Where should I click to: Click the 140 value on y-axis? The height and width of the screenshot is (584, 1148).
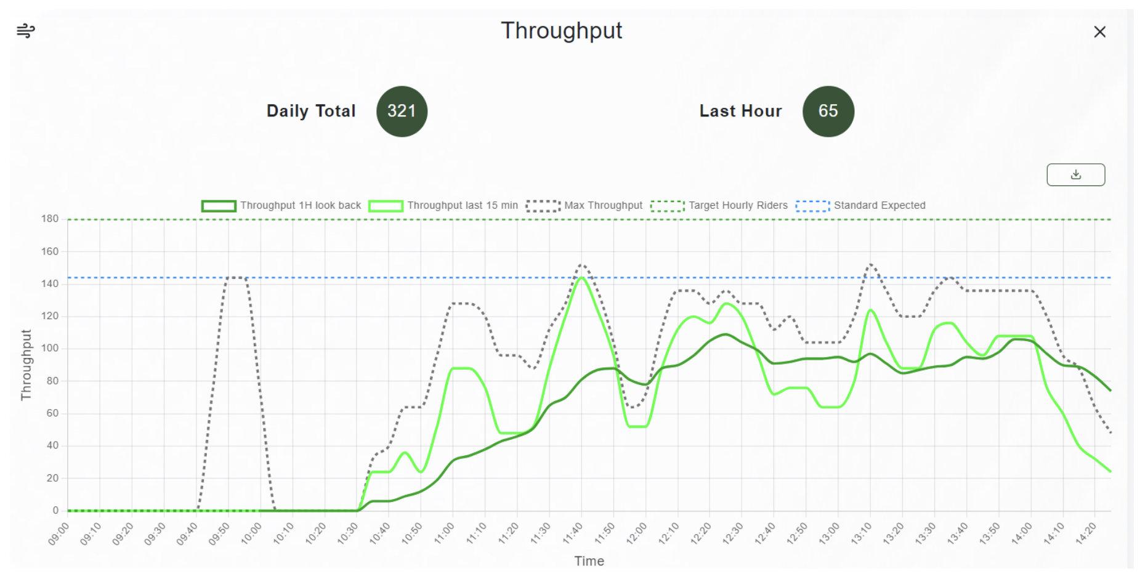tap(50, 283)
